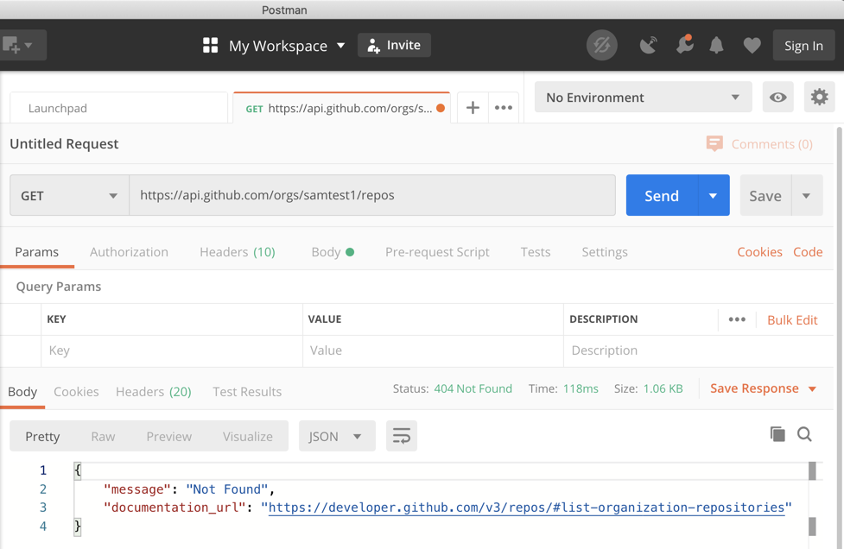Toggle environment quick look eye icon

coord(777,98)
